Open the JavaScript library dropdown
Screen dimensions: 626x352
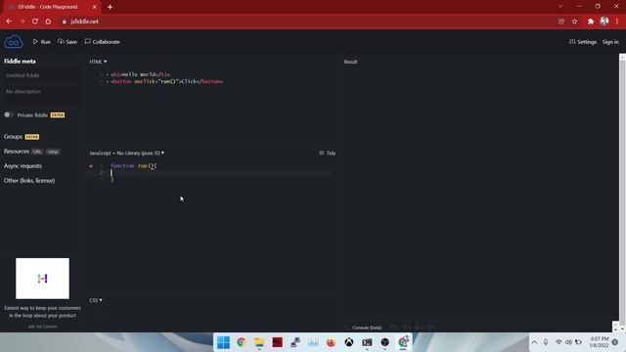(127, 153)
